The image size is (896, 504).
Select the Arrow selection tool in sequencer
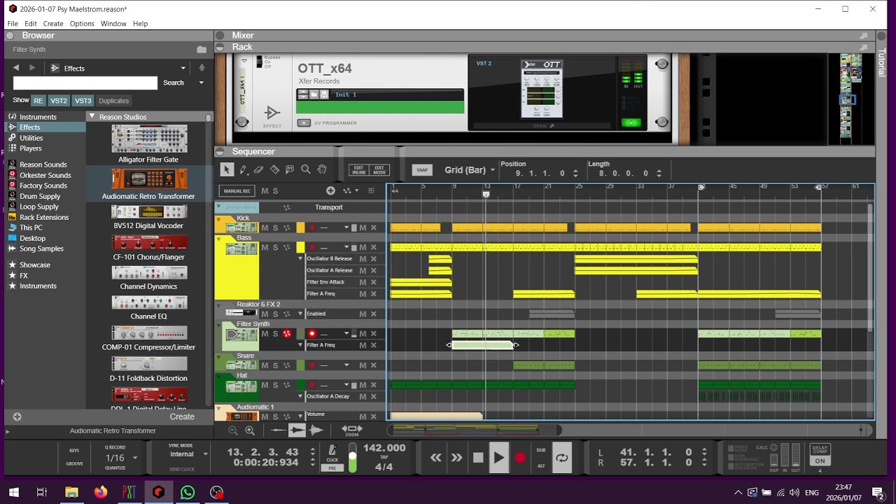(x=227, y=169)
